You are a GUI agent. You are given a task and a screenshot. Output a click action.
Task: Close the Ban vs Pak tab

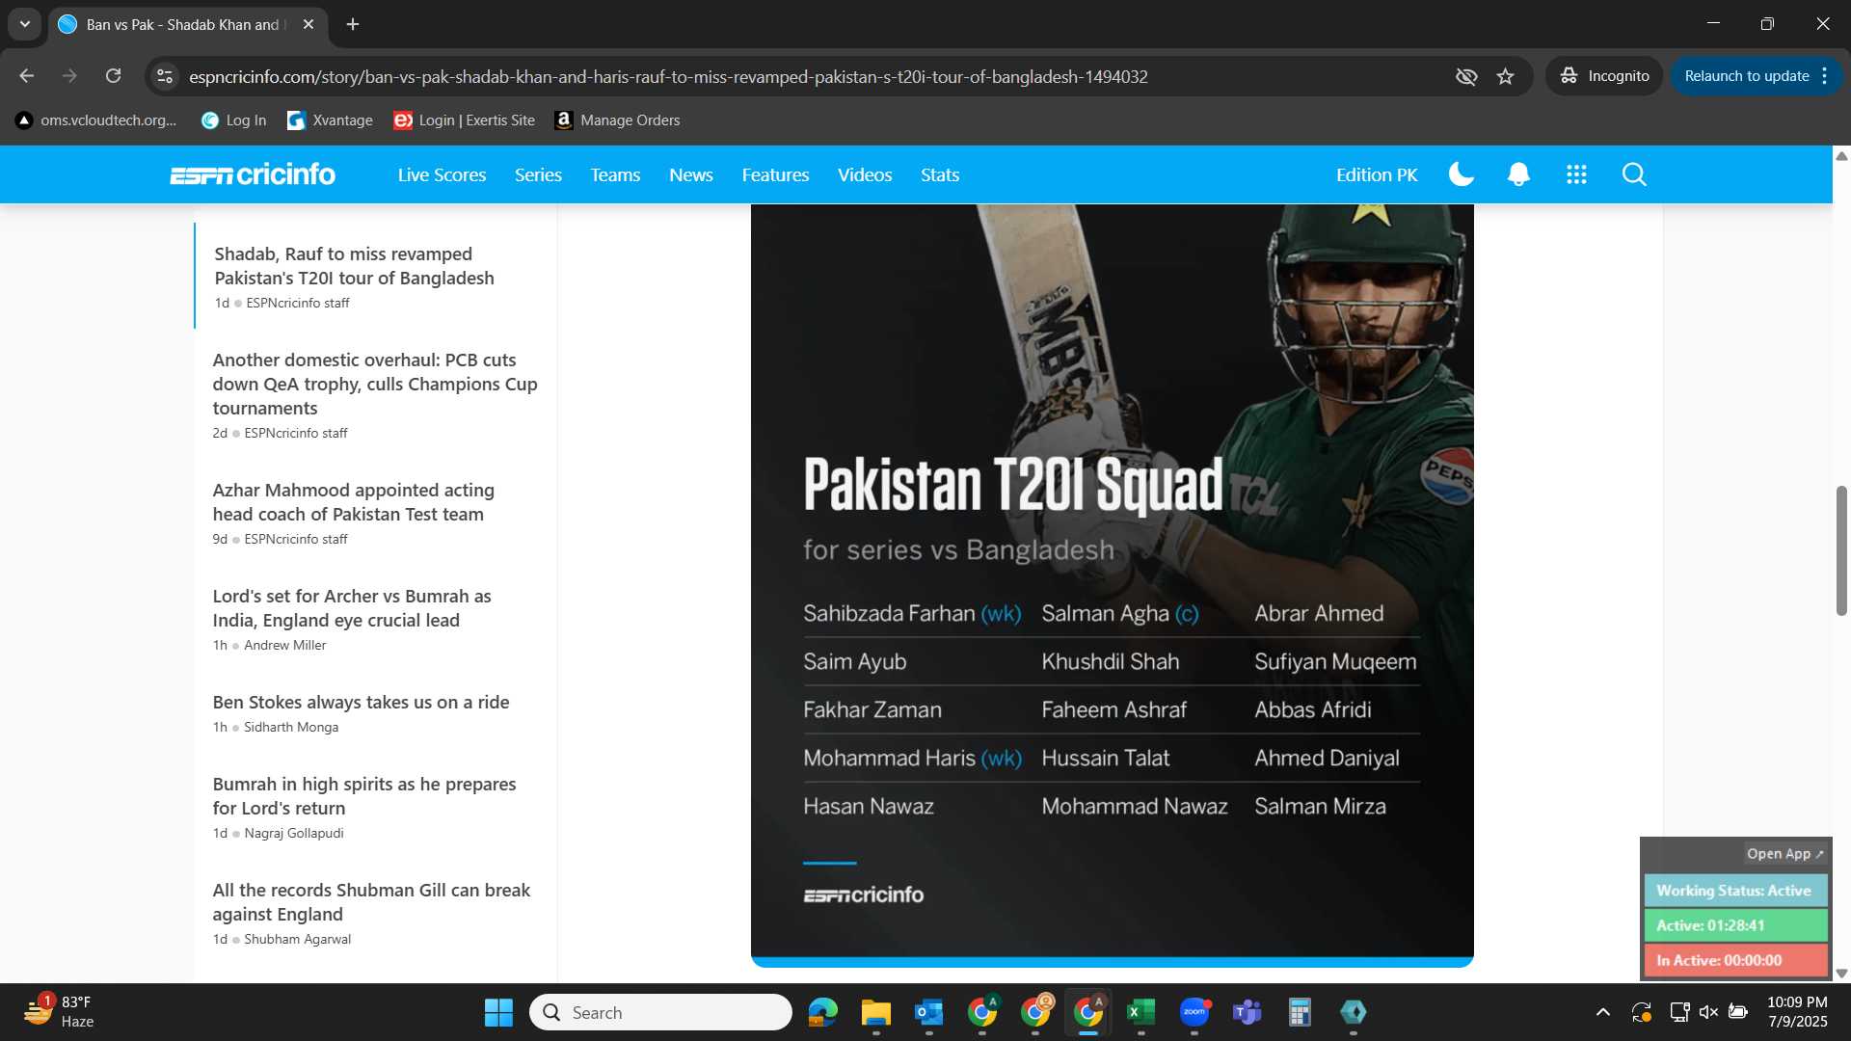pyautogui.click(x=308, y=24)
